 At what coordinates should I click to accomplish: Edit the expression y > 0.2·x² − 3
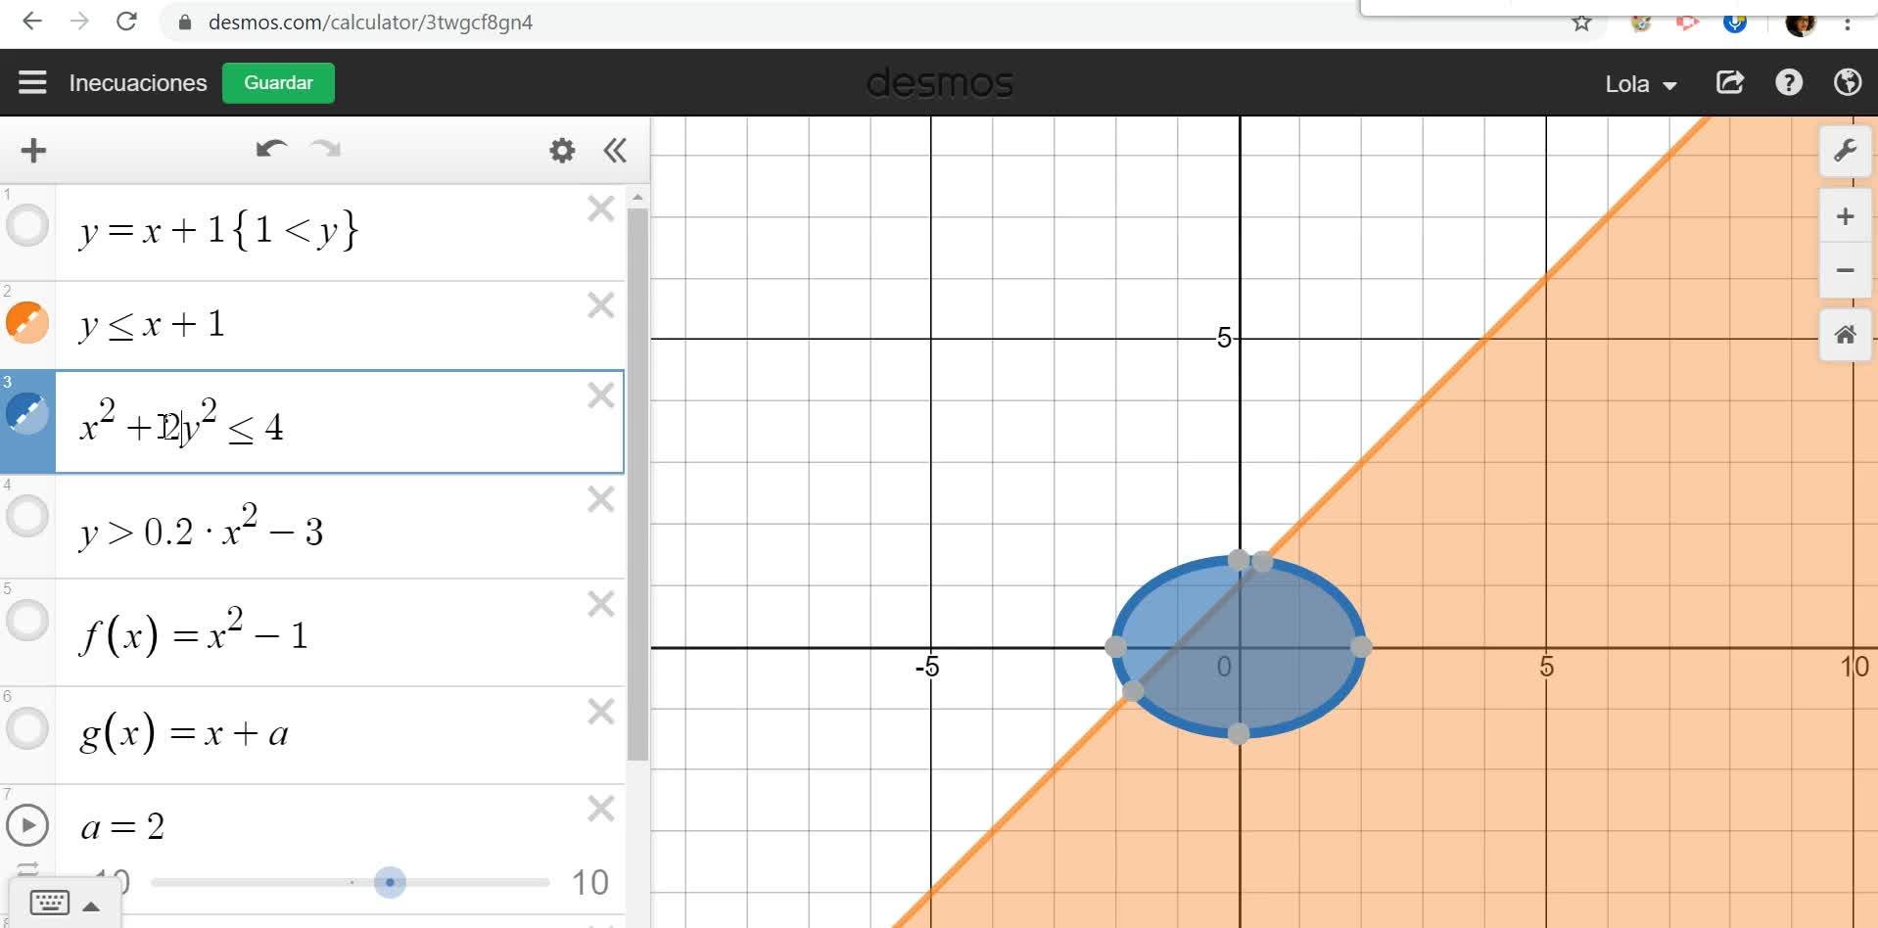pos(201,527)
